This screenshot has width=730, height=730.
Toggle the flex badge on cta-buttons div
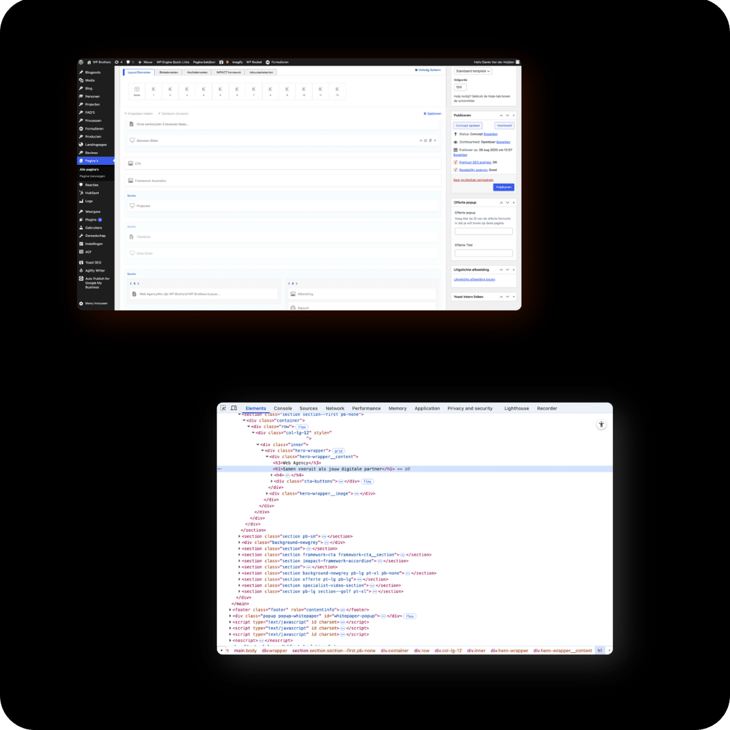tap(368, 481)
